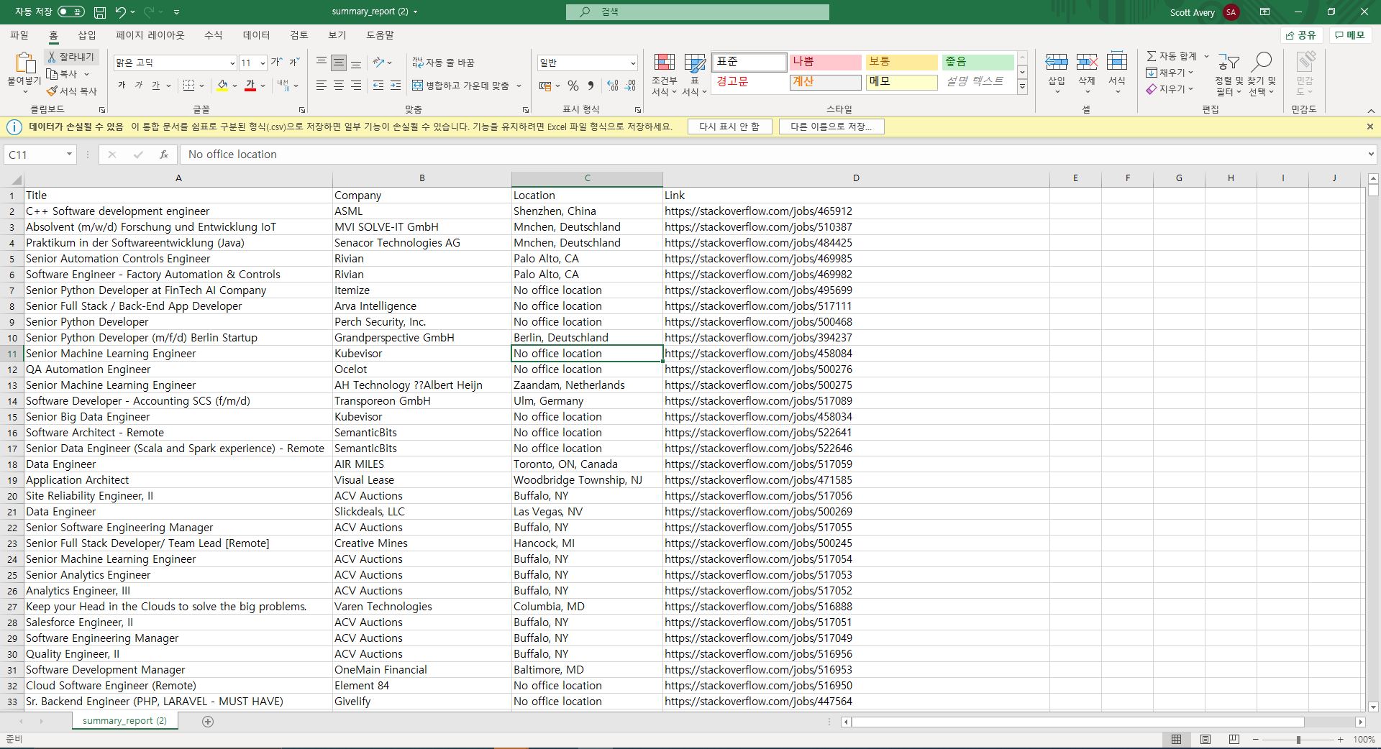Click the Orientation angled text icon
This screenshot has height=749, width=1381.
click(378, 63)
